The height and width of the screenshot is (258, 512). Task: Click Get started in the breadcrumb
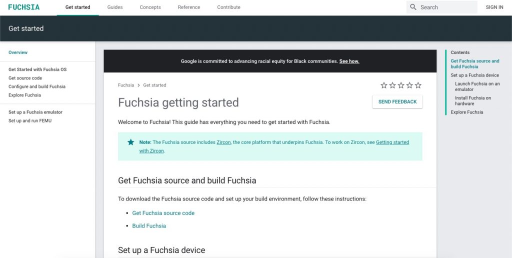155,85
